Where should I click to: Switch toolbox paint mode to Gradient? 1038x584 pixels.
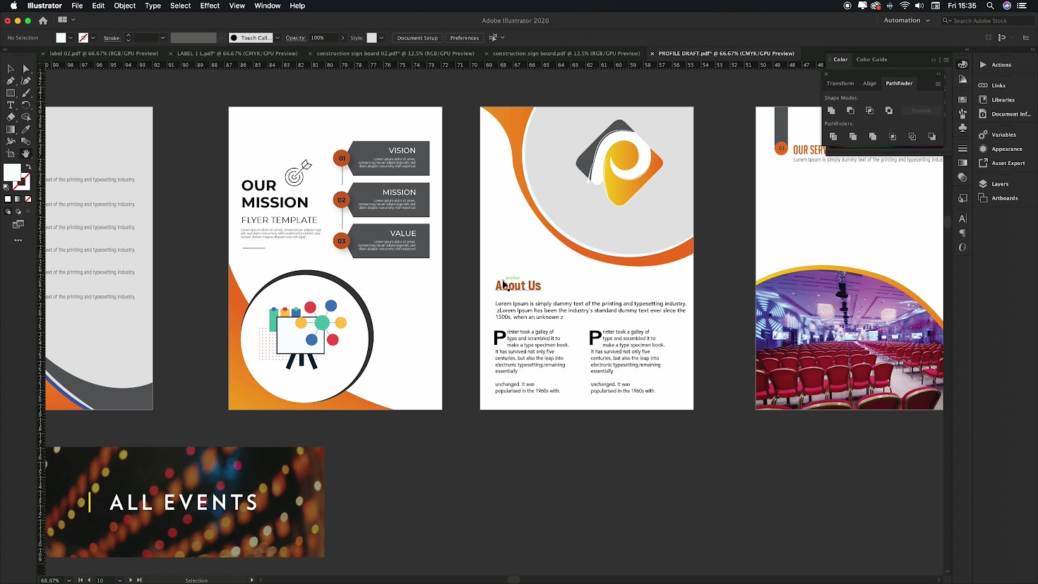point(18,199)
